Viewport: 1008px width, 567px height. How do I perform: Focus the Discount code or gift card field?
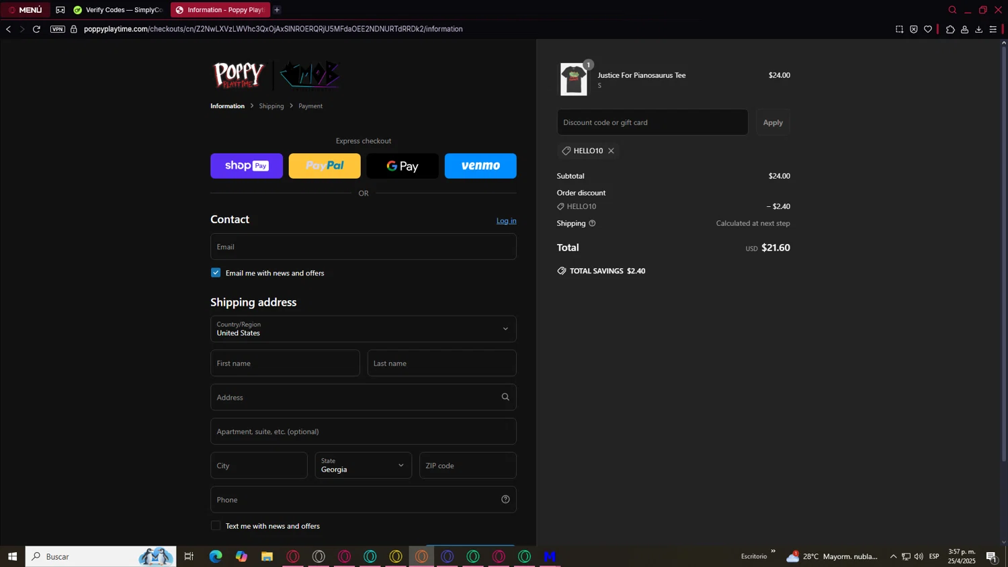tap(653, 122)
